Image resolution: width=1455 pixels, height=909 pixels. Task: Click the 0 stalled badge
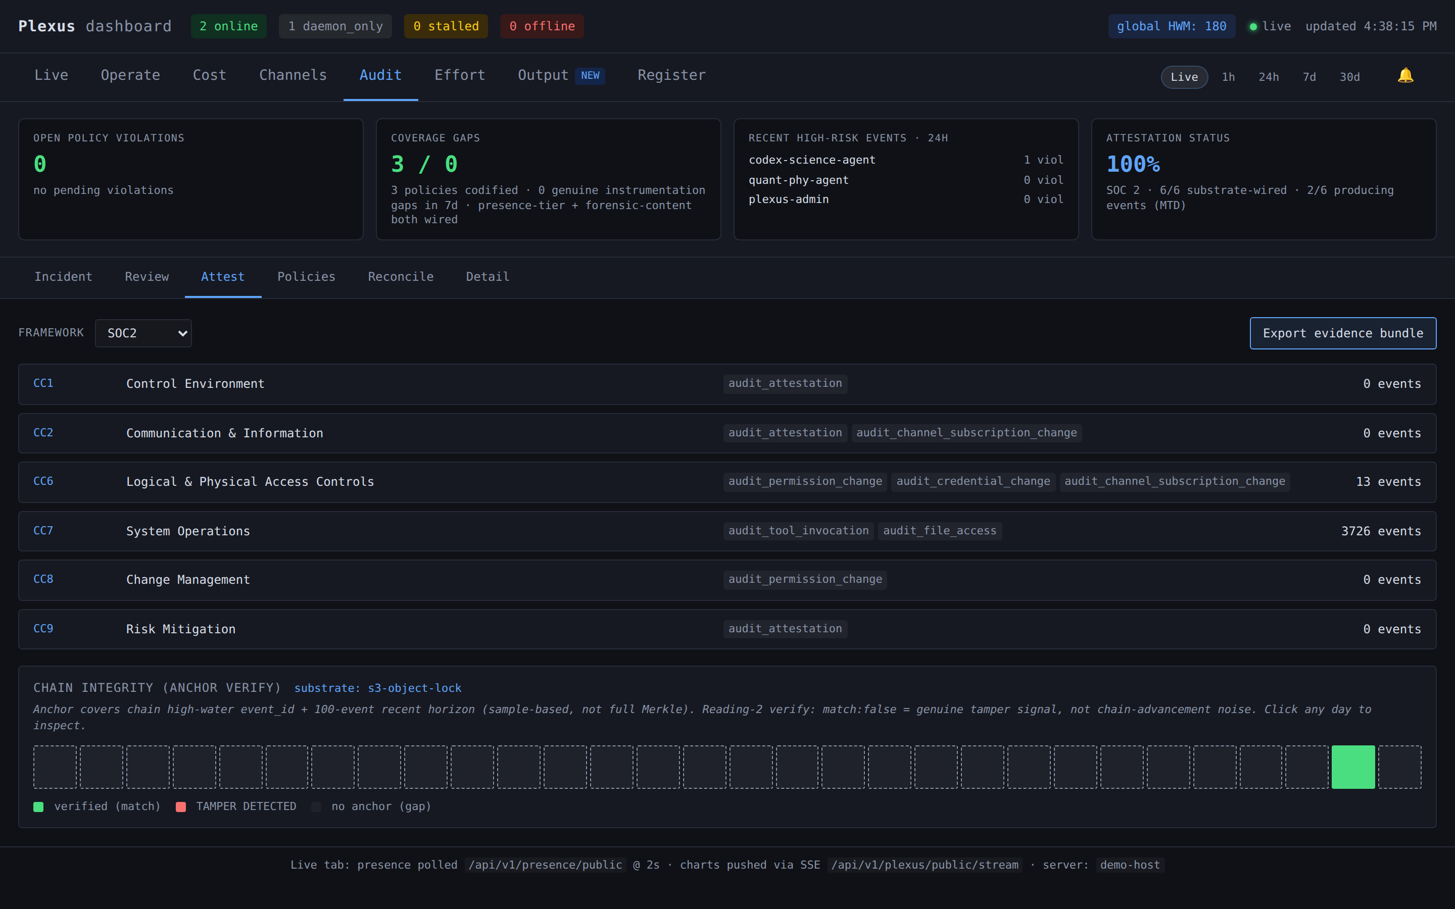point(446,26)
